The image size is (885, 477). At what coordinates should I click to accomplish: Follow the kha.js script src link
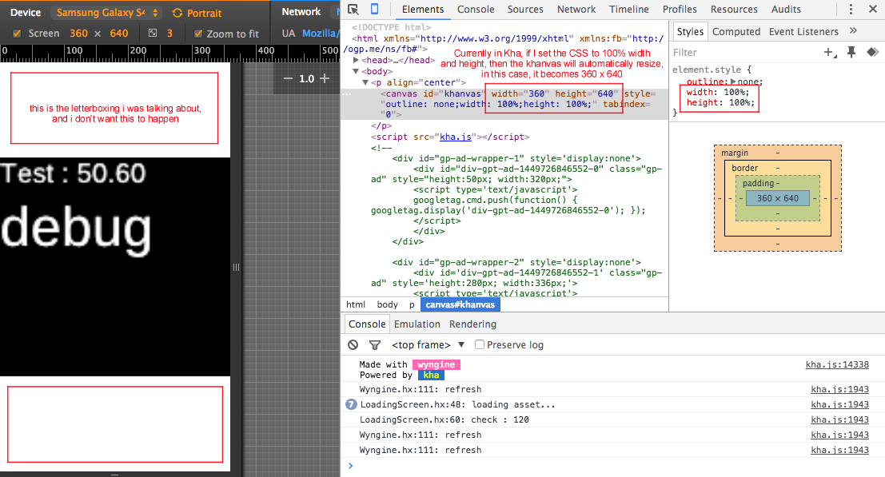456,137
